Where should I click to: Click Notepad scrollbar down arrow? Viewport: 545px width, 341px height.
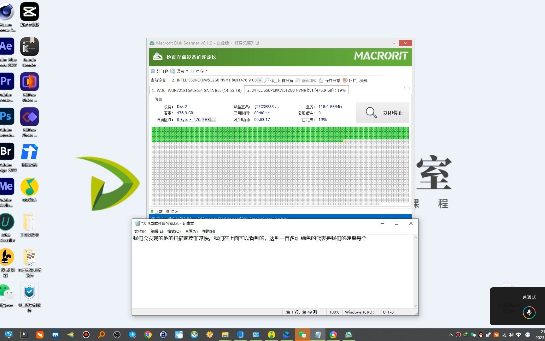click(415, 306)
